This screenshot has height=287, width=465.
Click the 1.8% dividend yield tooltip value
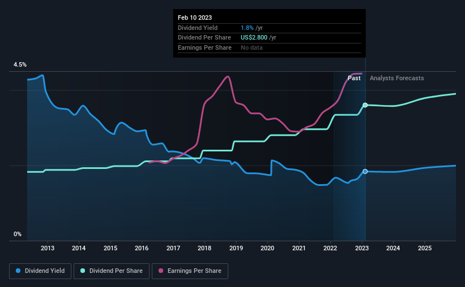(247, 28)
